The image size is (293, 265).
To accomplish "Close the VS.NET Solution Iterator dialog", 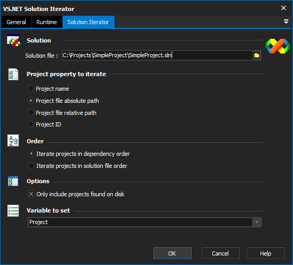I will click(x=284, y=8).
